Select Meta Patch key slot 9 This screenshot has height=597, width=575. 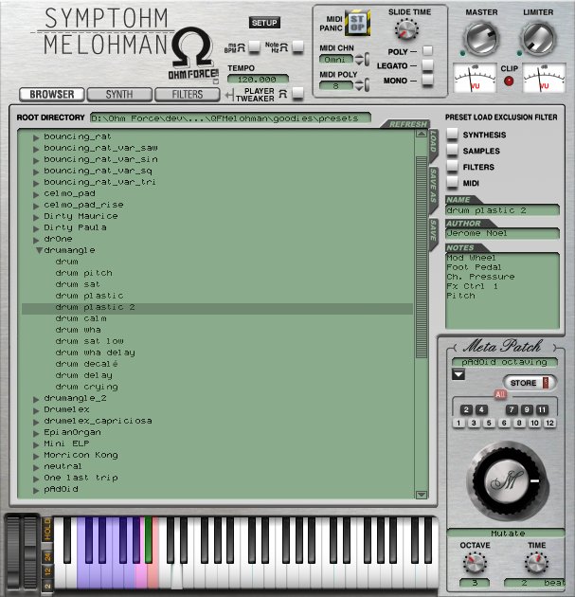tap(527, 409)
